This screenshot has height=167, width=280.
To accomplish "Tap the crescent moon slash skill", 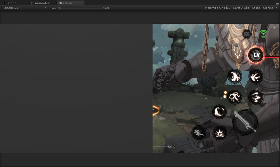I will [219, 112].
